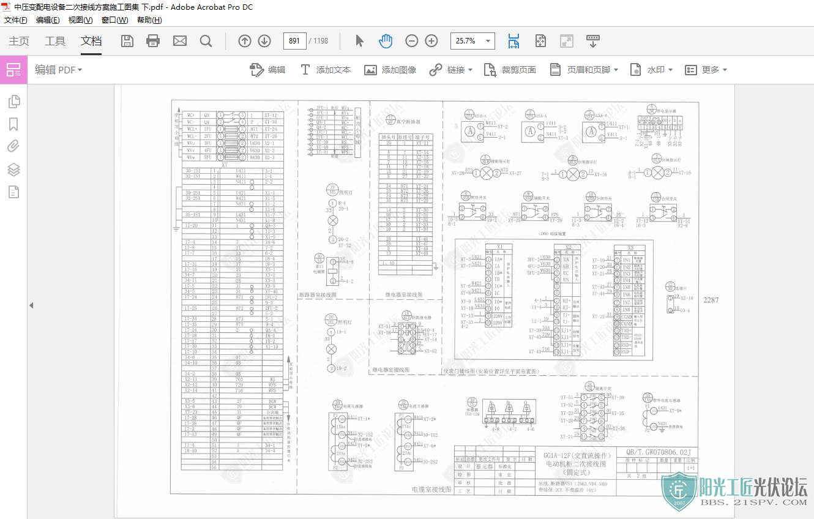Open the 链接 link dropdown

pyautogui.click(x=451, y=70)
